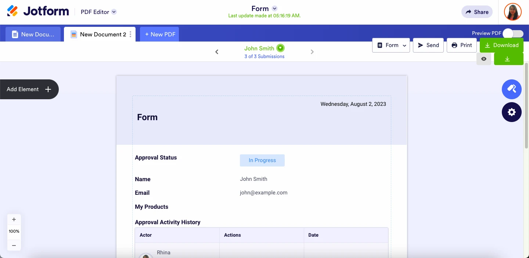
Task: Switch to the New Docu... tab
Action: pyautogui.click(x=33, y=34)
